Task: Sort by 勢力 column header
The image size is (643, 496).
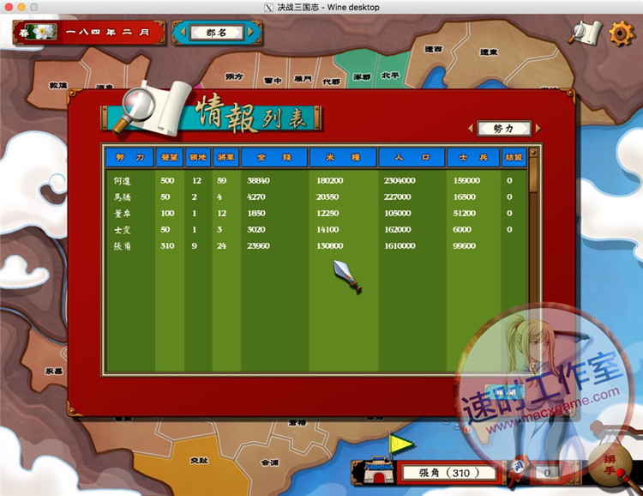Action: pos(129,157)
